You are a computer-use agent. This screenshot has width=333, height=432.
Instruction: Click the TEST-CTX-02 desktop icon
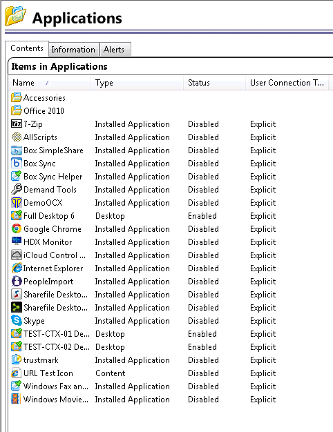pyautogui.click(x=17, y=347)
